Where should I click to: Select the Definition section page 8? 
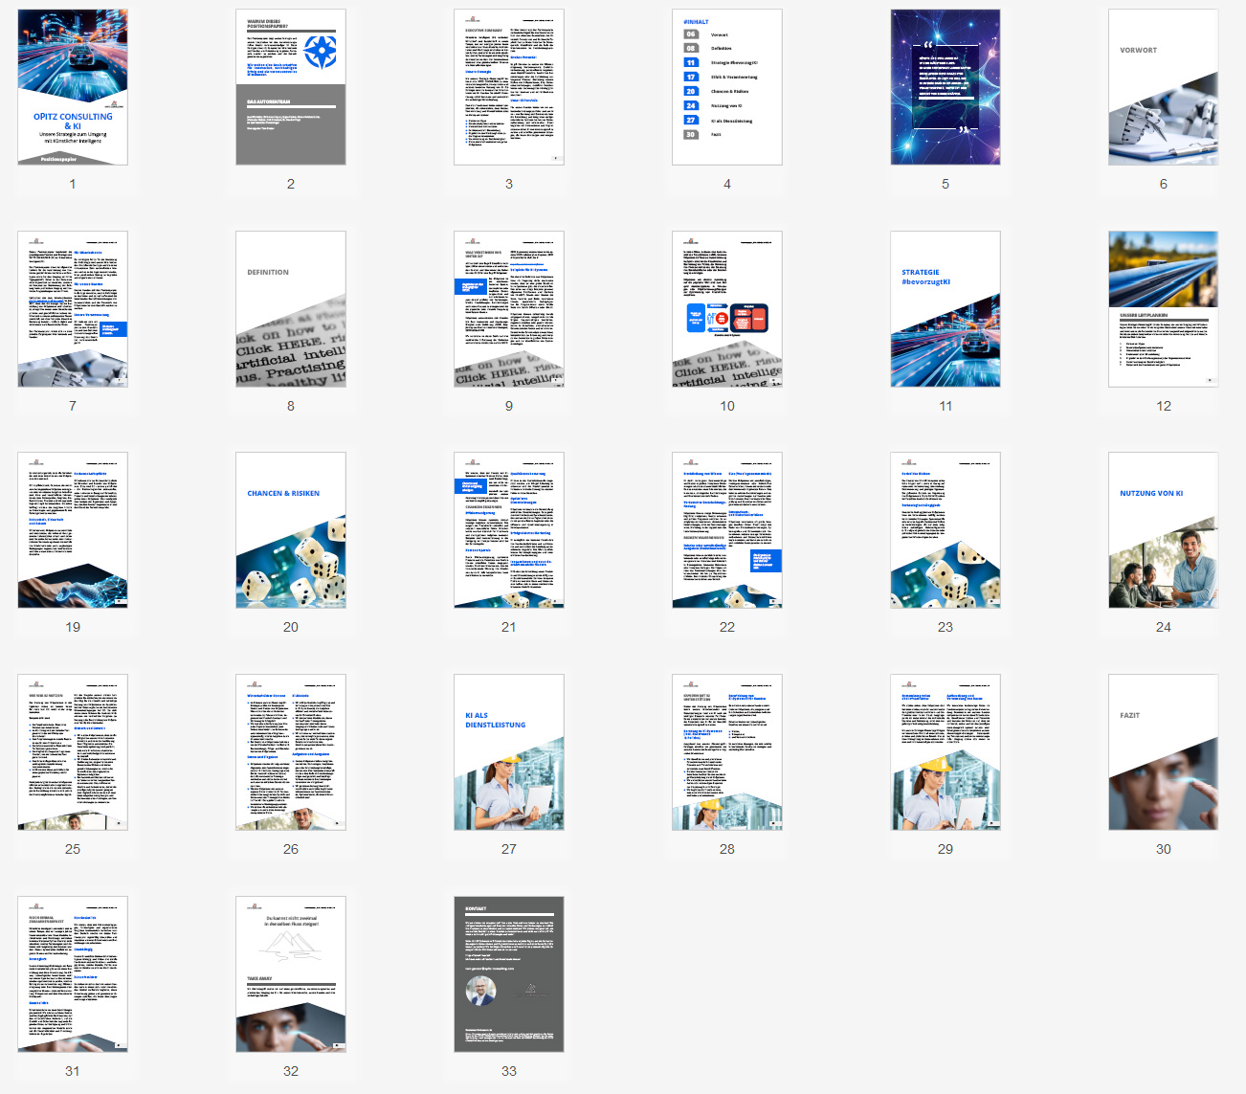(291, 308)
